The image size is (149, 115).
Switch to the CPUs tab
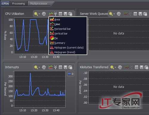click(5, 4)
